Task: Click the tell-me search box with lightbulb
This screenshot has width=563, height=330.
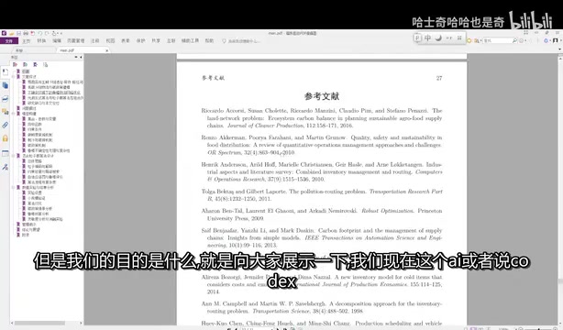Action: click(240, 41)
